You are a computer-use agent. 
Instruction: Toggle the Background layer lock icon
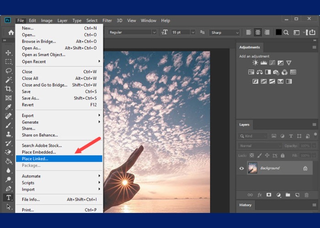(x=305, y=168)
